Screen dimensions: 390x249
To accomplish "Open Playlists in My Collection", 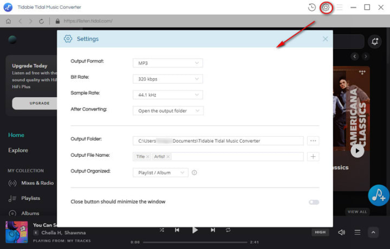I will pos(24,198).
